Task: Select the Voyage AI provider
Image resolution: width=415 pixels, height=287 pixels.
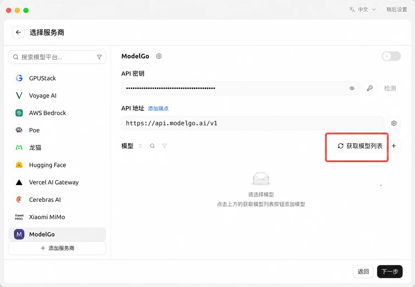Action: pos(57,96)
